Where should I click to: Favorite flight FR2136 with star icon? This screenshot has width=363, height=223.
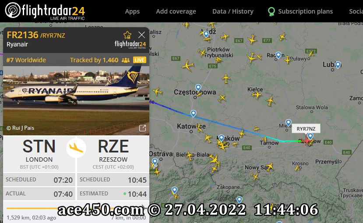click(x=127, y=35)
